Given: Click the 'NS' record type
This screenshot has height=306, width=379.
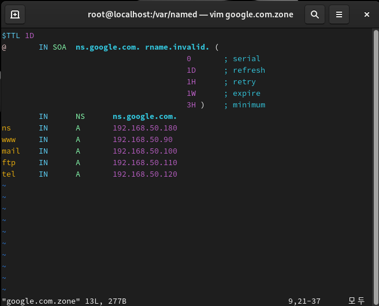Looking at the screenshot, I should 80,117.
